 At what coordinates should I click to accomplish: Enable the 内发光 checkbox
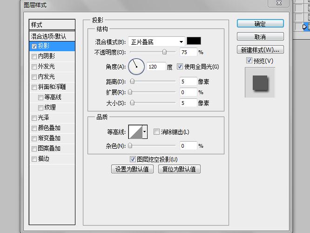pos(34,77)
